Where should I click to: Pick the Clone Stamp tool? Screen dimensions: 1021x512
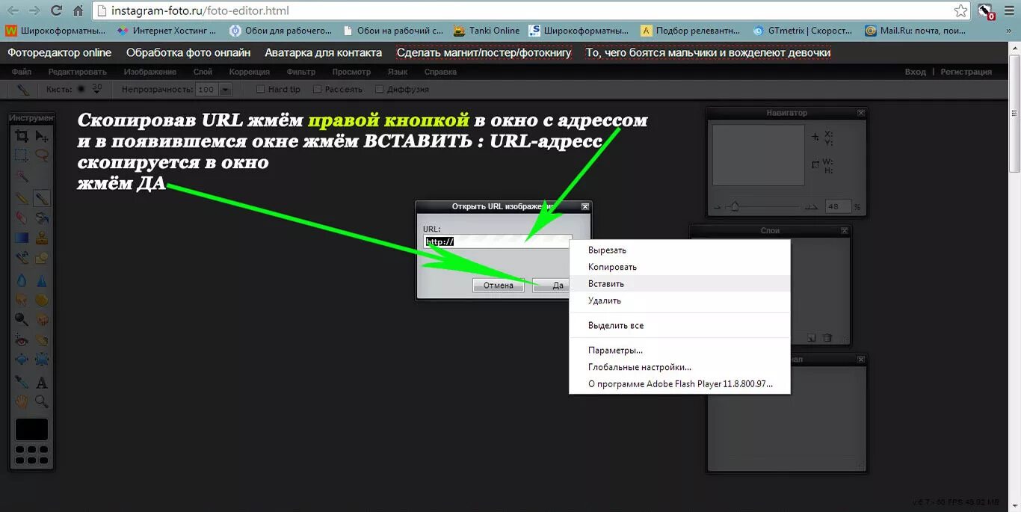[x=43, y=238]
